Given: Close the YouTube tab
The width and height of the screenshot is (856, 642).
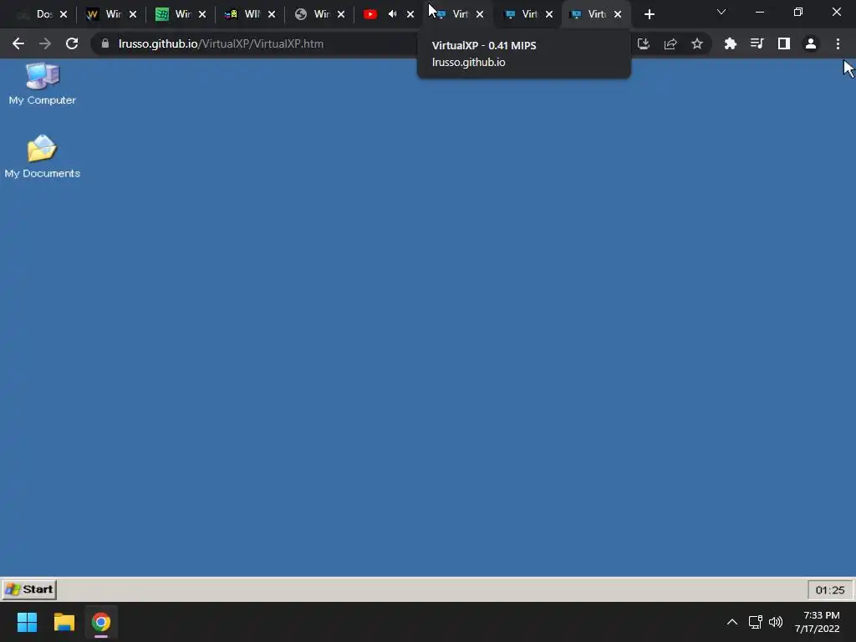Looking at the screenshot, I should pos(410,14).
